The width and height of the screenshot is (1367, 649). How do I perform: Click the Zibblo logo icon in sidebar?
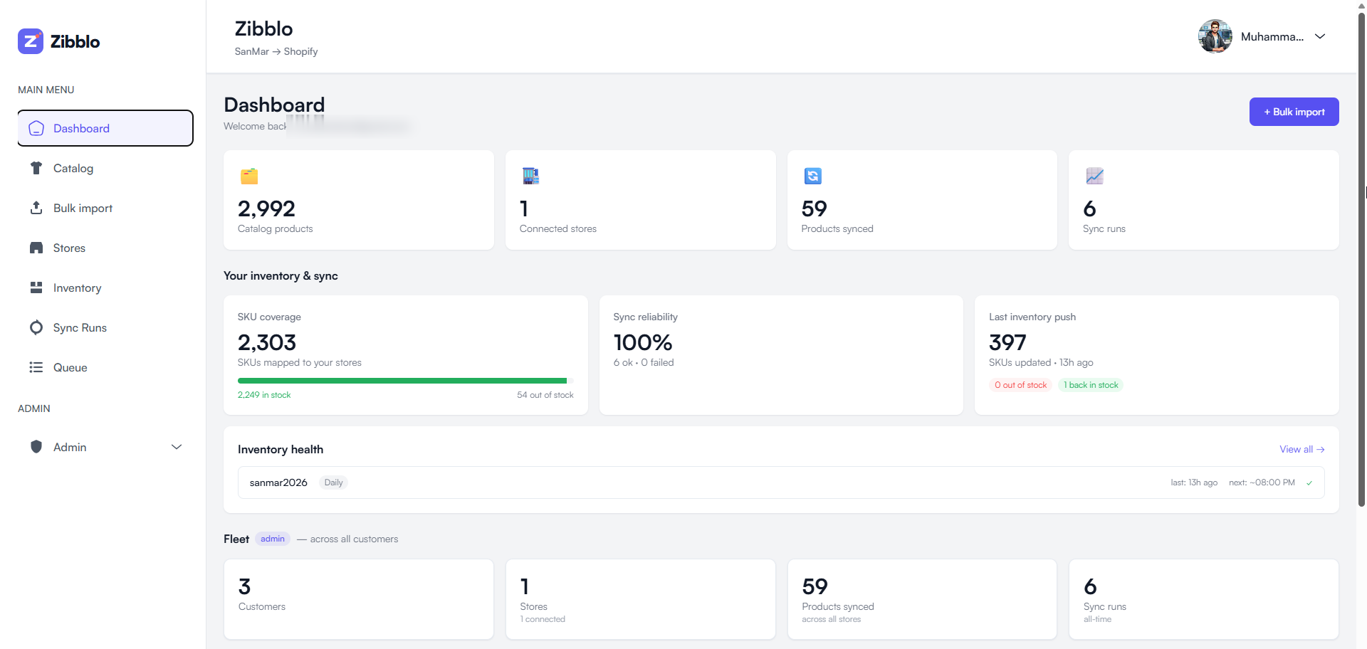pyautogui.click(x=31, y=41)
